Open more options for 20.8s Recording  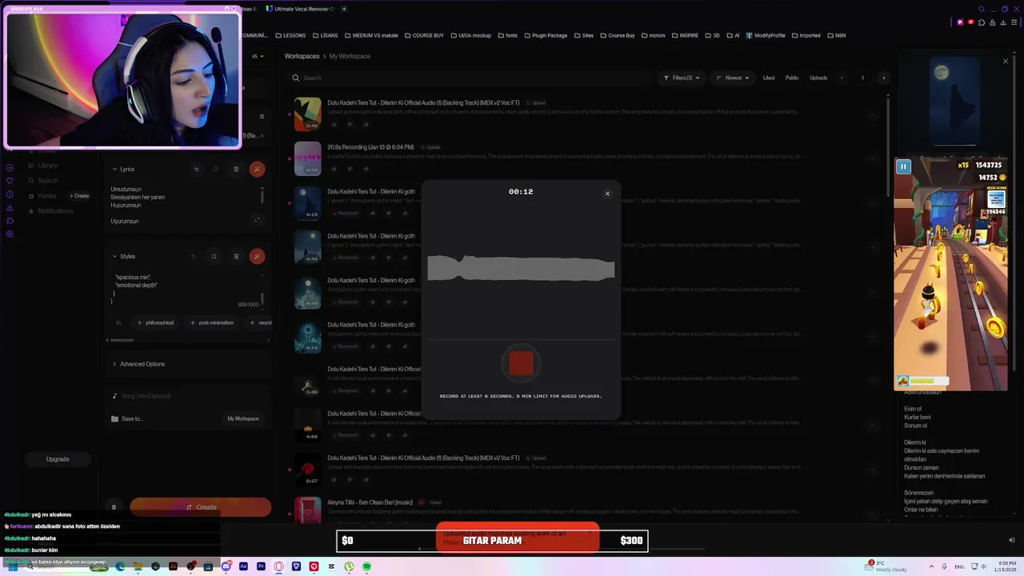pos(874,159)
